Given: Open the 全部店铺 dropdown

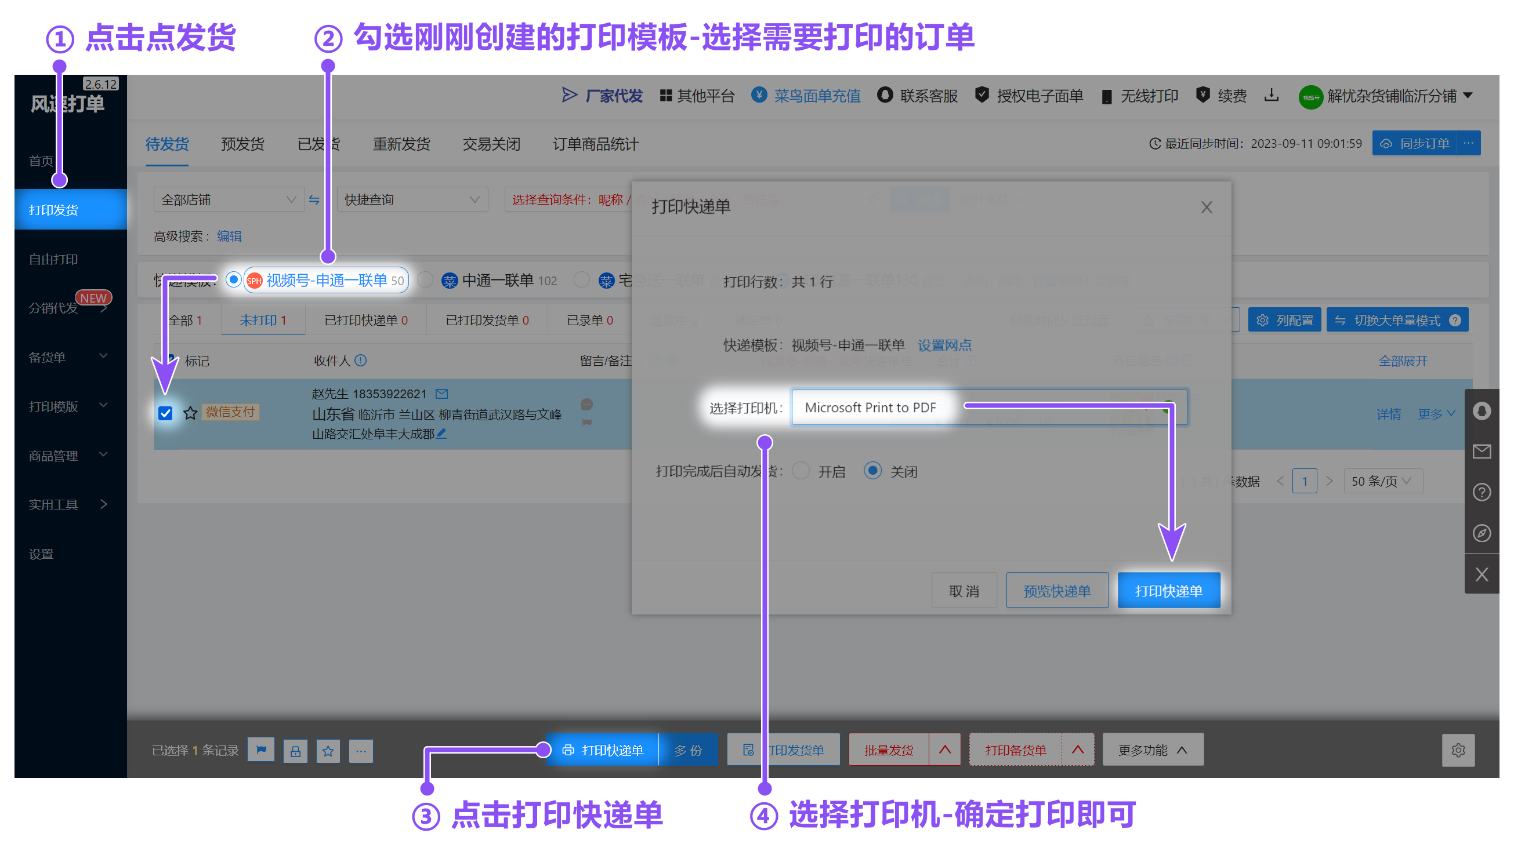Looking at the screenshot, I should tap(229, 199).
